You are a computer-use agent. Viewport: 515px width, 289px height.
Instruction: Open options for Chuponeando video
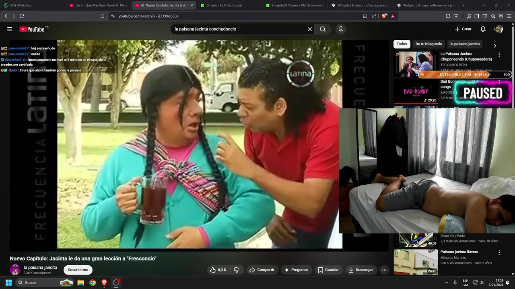pos(499,55)
